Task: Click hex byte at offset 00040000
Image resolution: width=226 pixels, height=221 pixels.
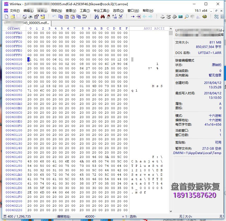Action: click(29, 59)
